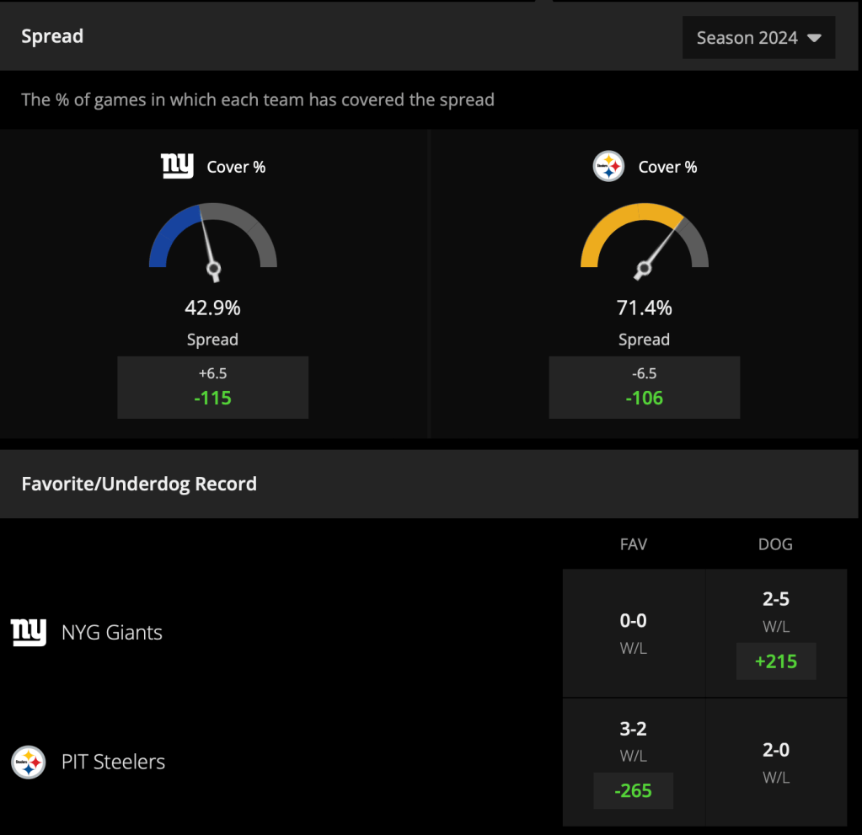Select the Giants +6.5 spread bet at -115
Viewport: 862px width, 835px height.
tap(212, 388)
